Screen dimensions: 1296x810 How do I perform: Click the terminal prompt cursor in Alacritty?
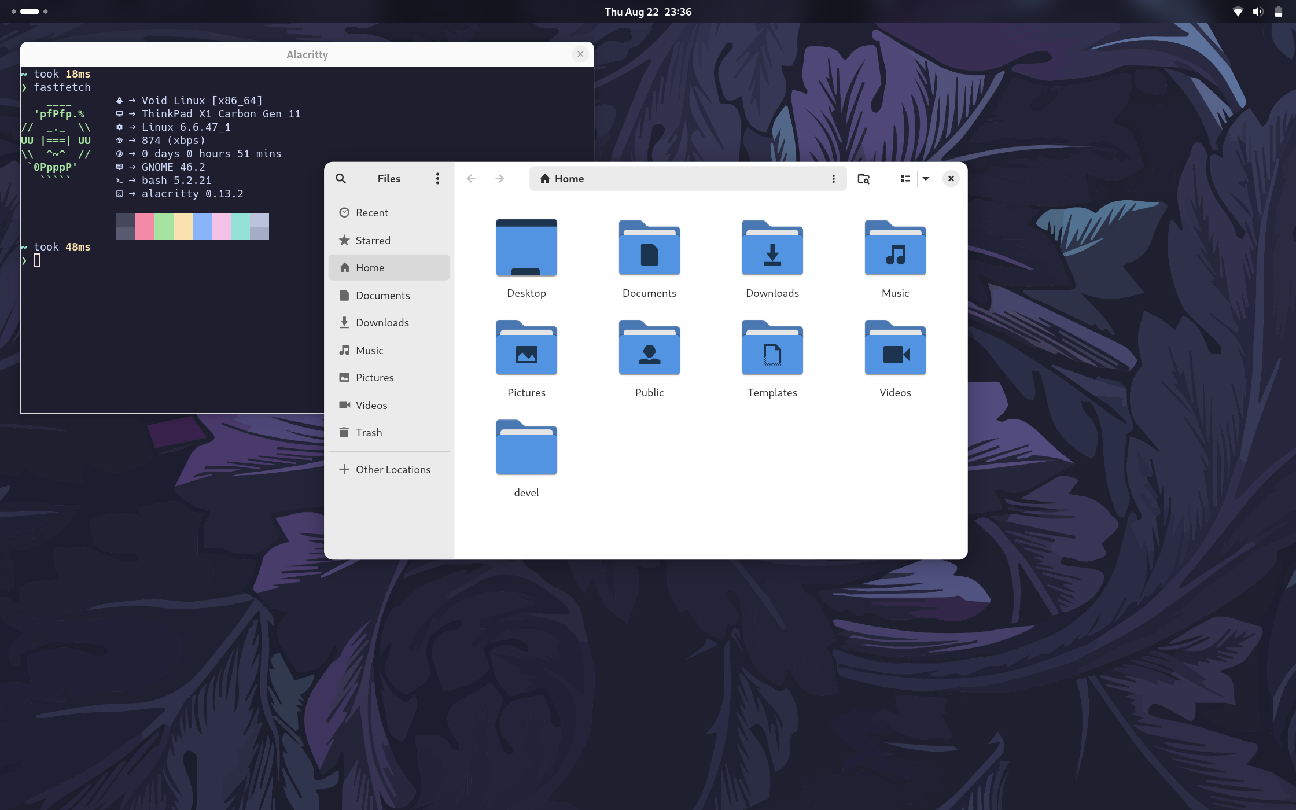(x=36, y=260)
